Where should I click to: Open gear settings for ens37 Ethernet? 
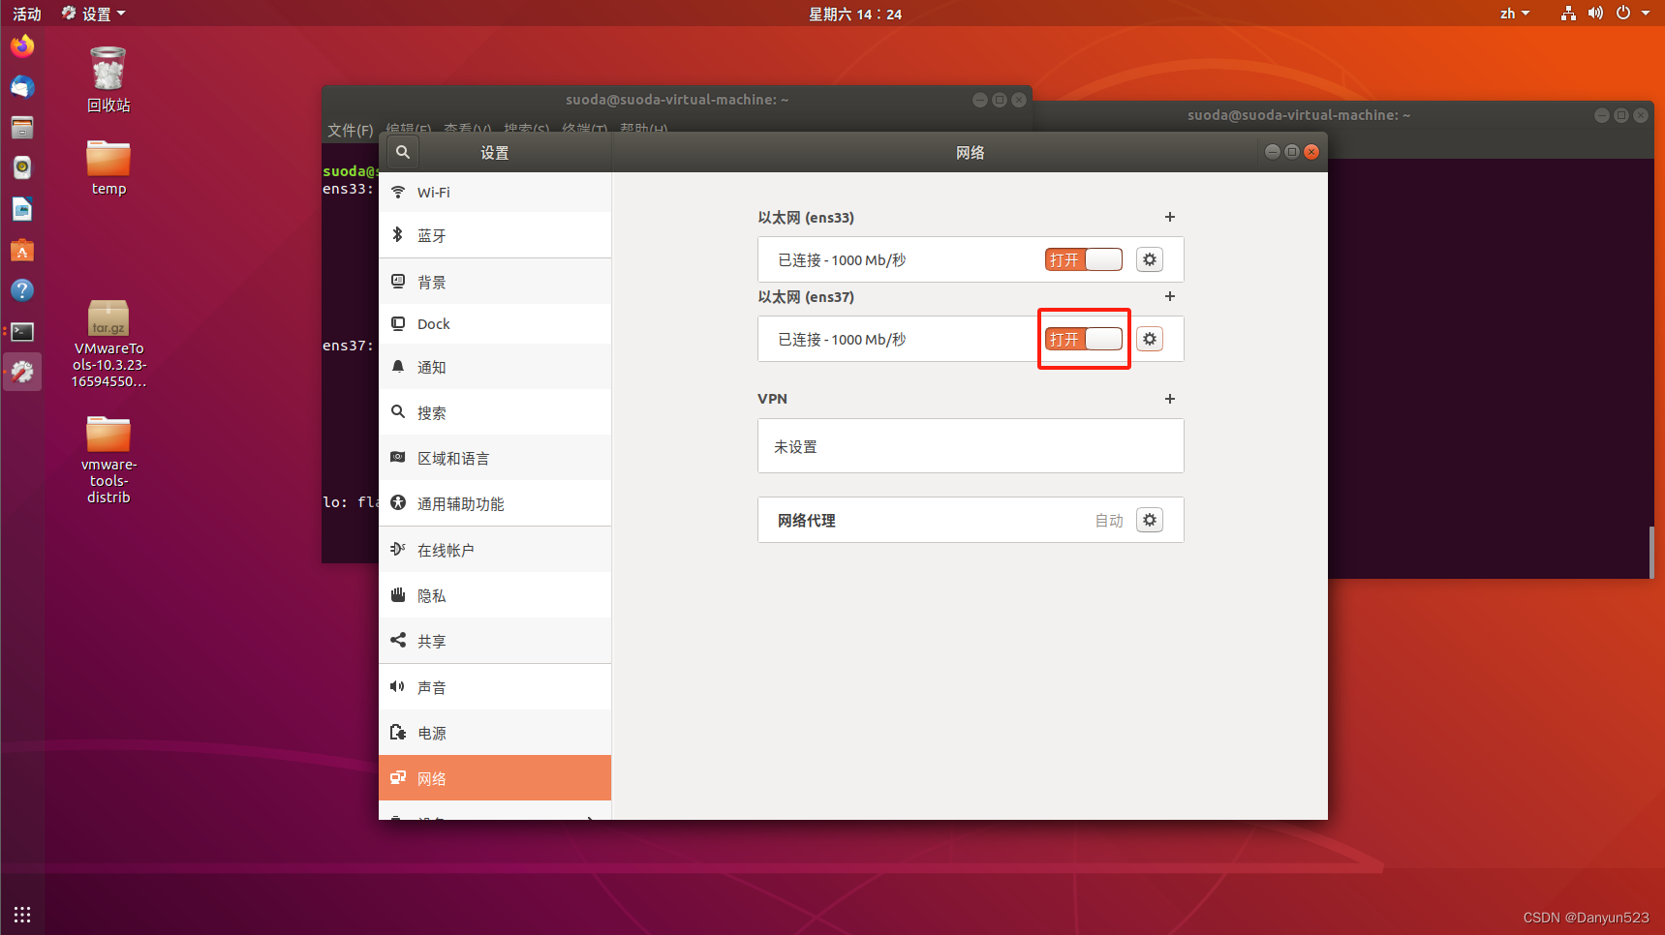coord(1150,339)
